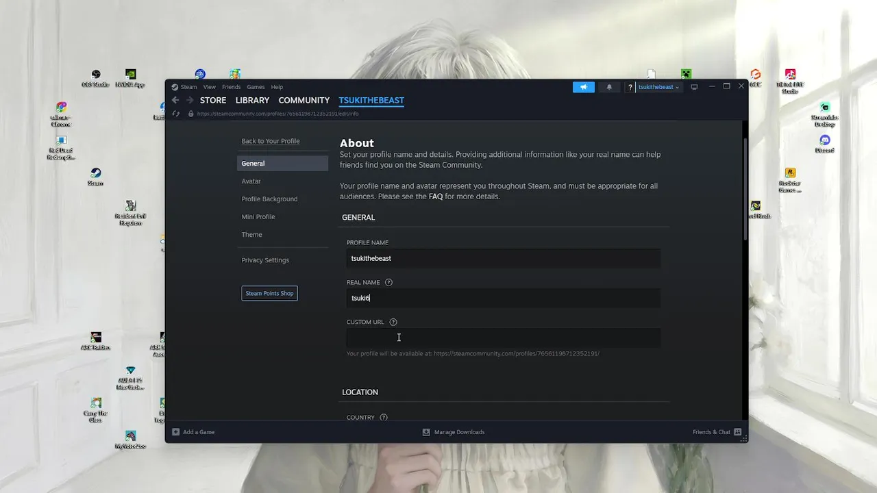Switch to Big Picture mode monitor icon

point(694,87)
